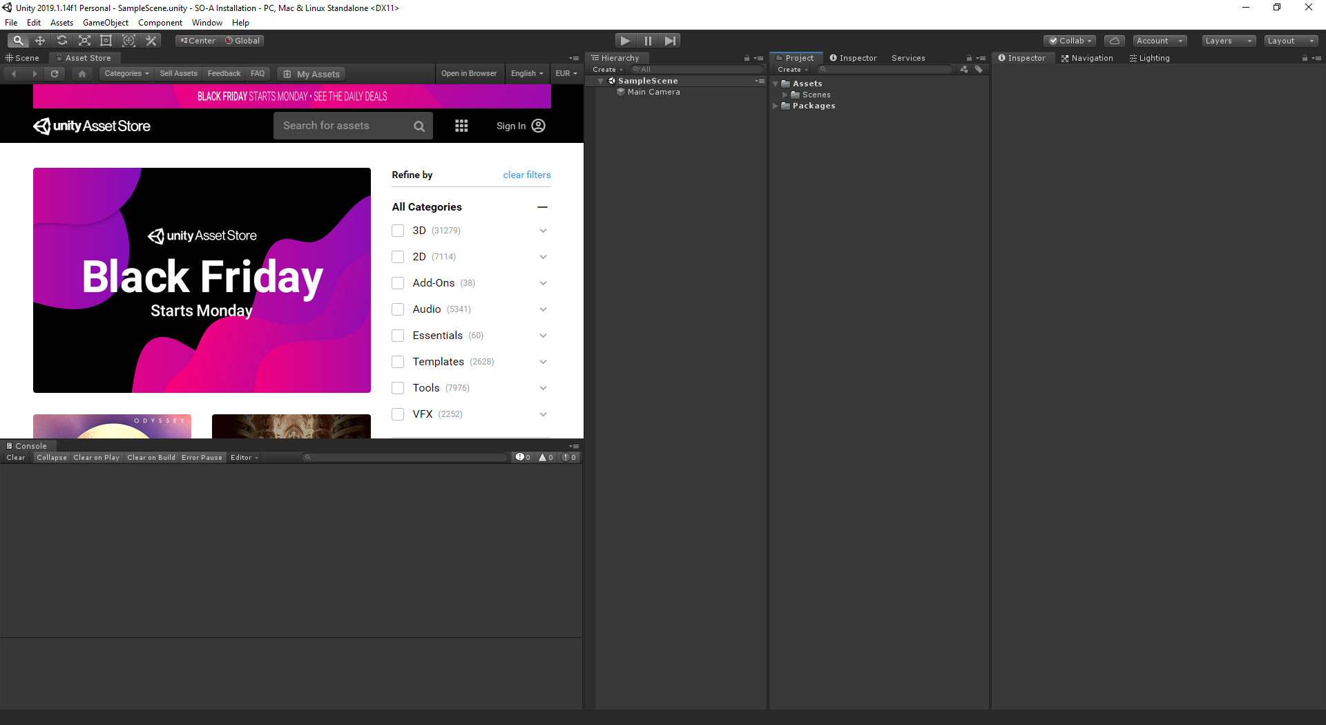Check the 2D category checkbox
This screenshot has height=725, width=1326.
pyautogui.click(x=398, y=257)
